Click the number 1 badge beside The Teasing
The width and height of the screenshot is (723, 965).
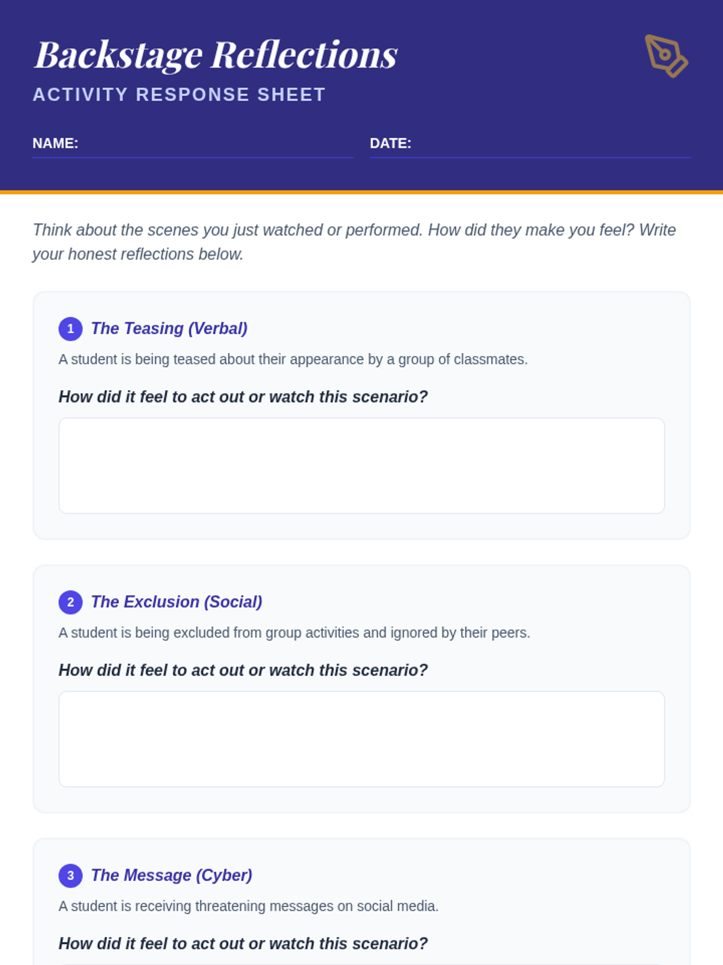tap(70, 329)
